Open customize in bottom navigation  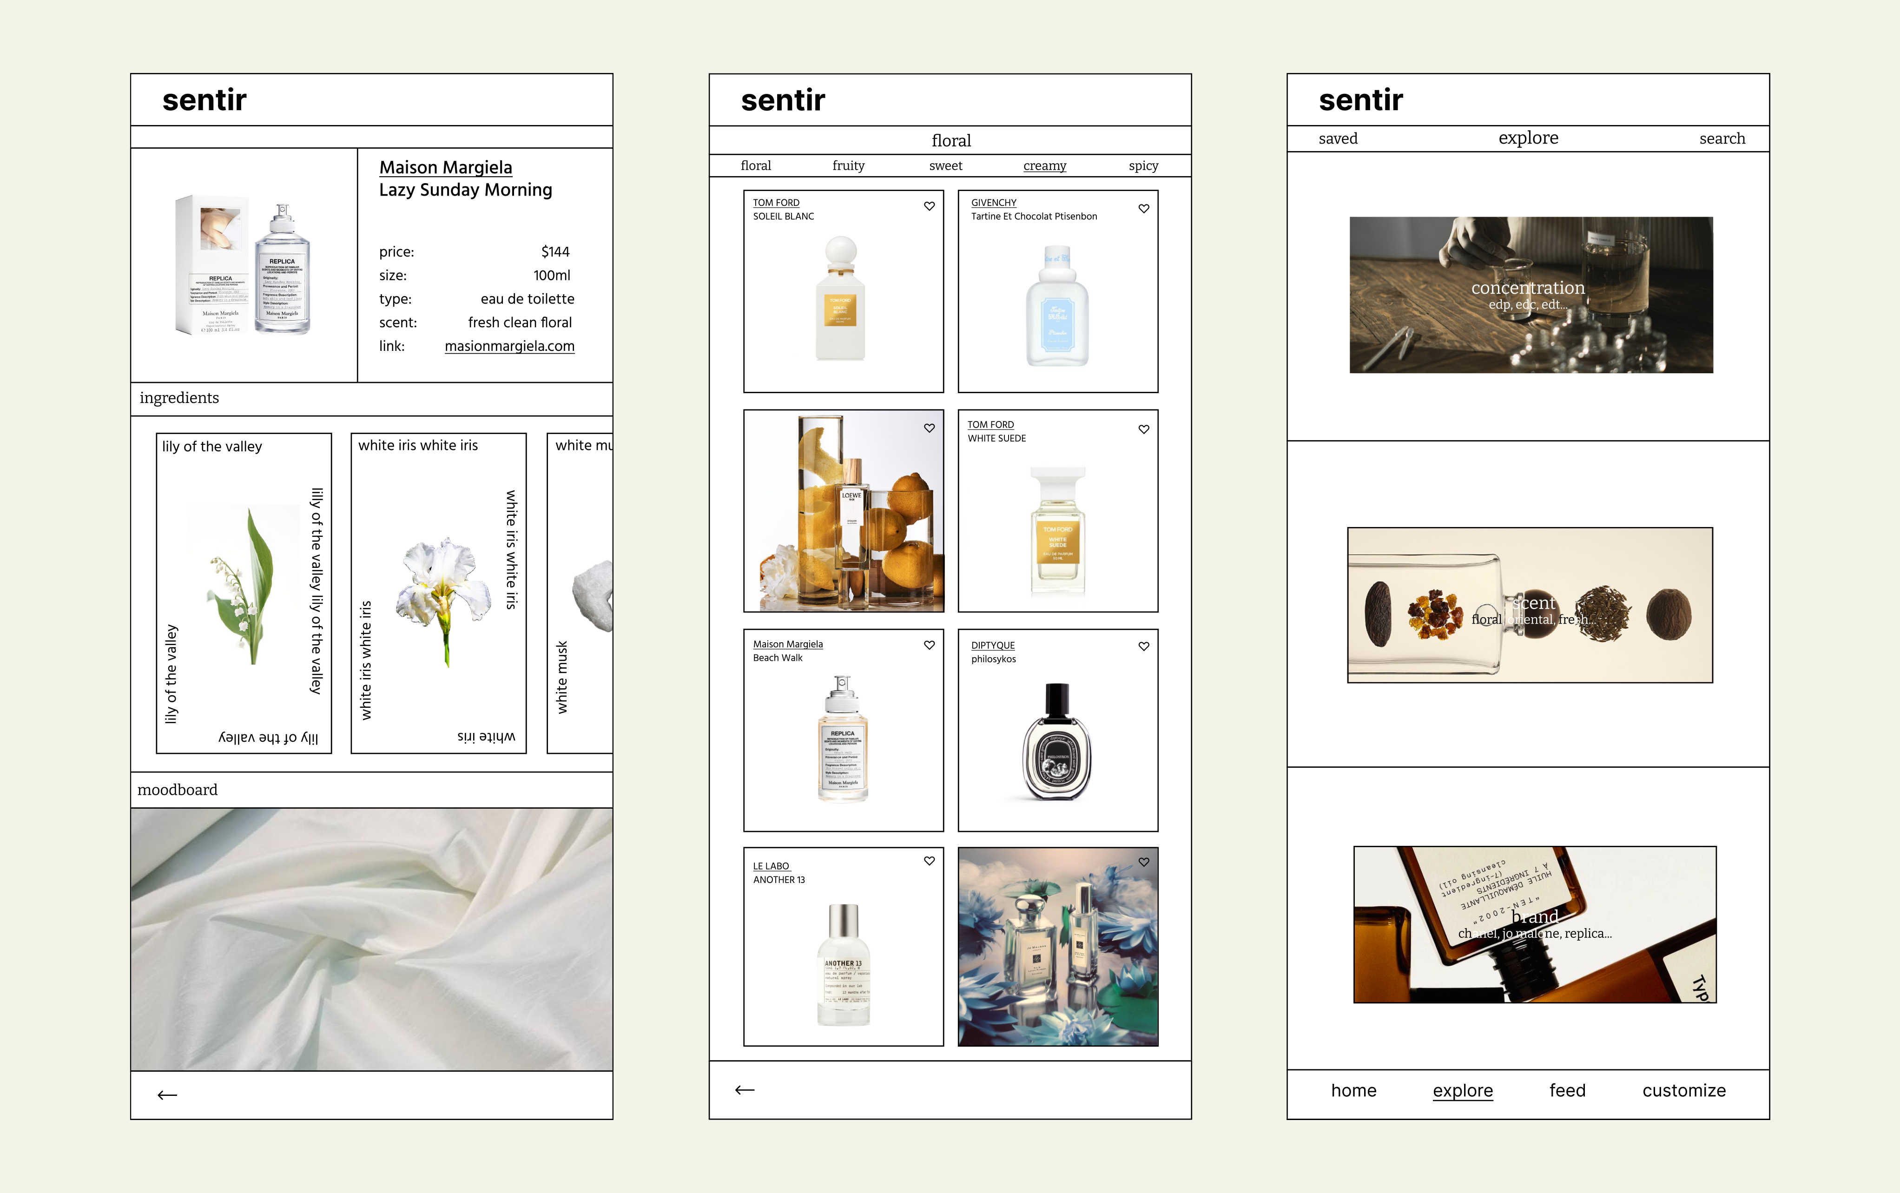(1684, 1090)
